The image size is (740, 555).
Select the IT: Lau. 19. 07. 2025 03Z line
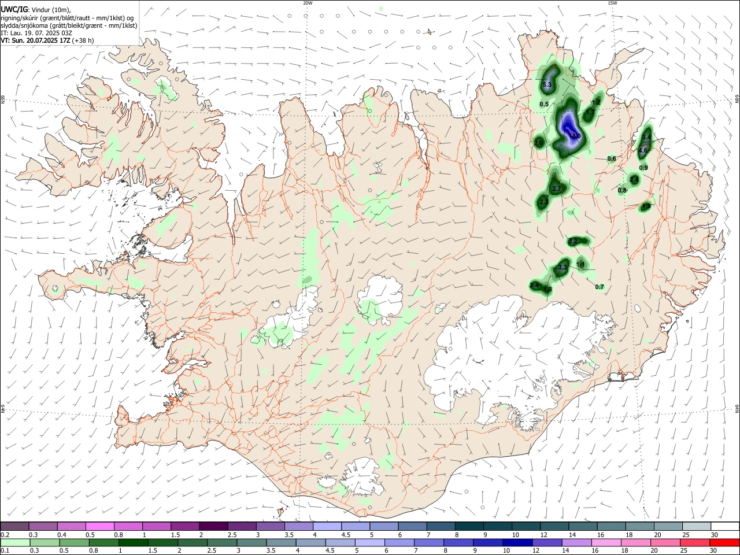point(36,33)
